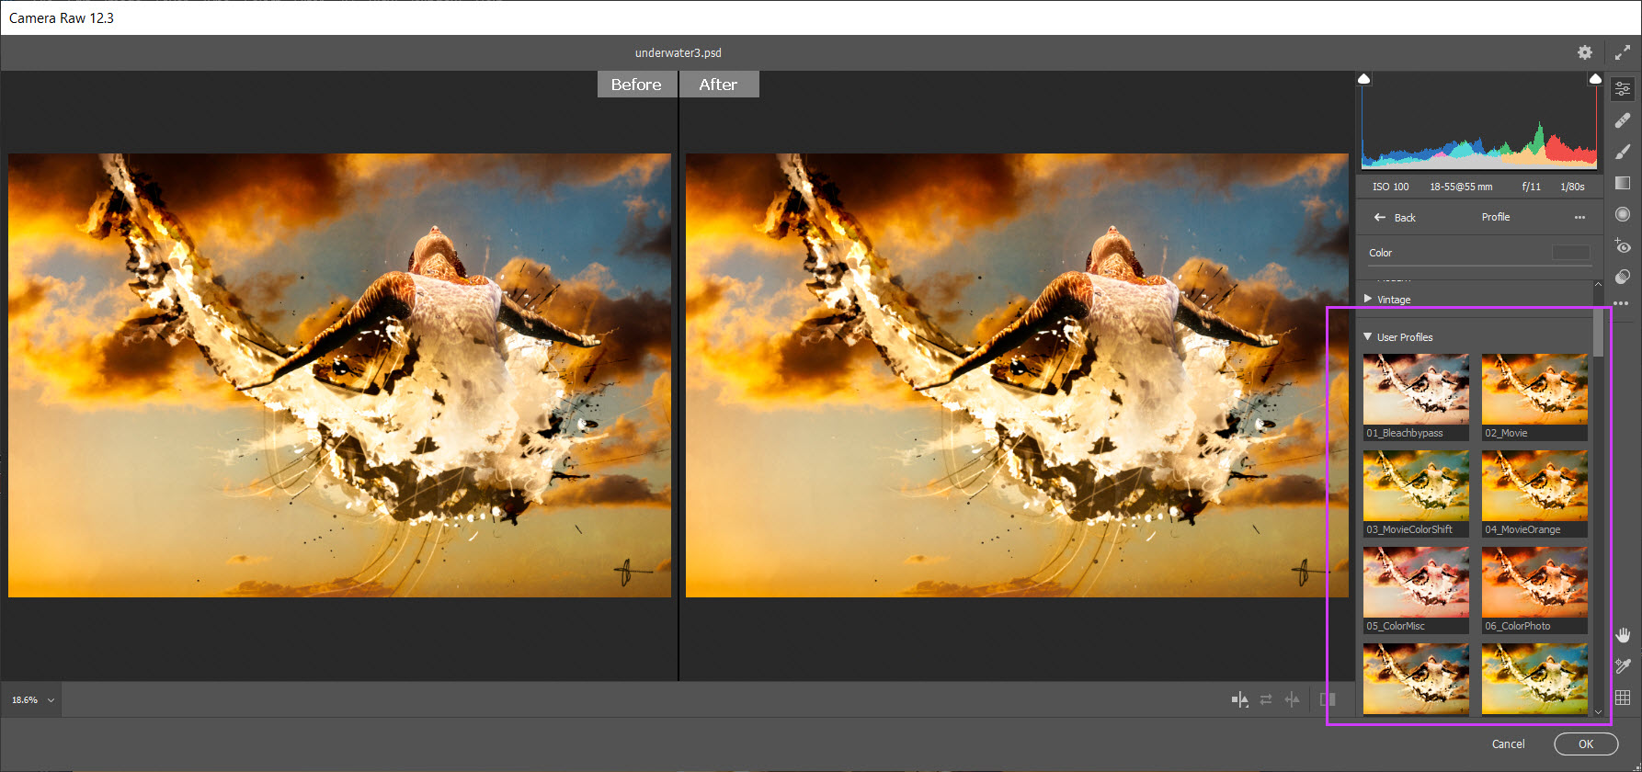This screenshot has height=772, width=1642.
Task: Click the After preview image
Action: (x=1017, y=375)
